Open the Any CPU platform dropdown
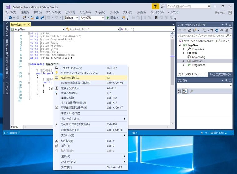This screenshot has height=174, width=237. (x=91, y=18)
